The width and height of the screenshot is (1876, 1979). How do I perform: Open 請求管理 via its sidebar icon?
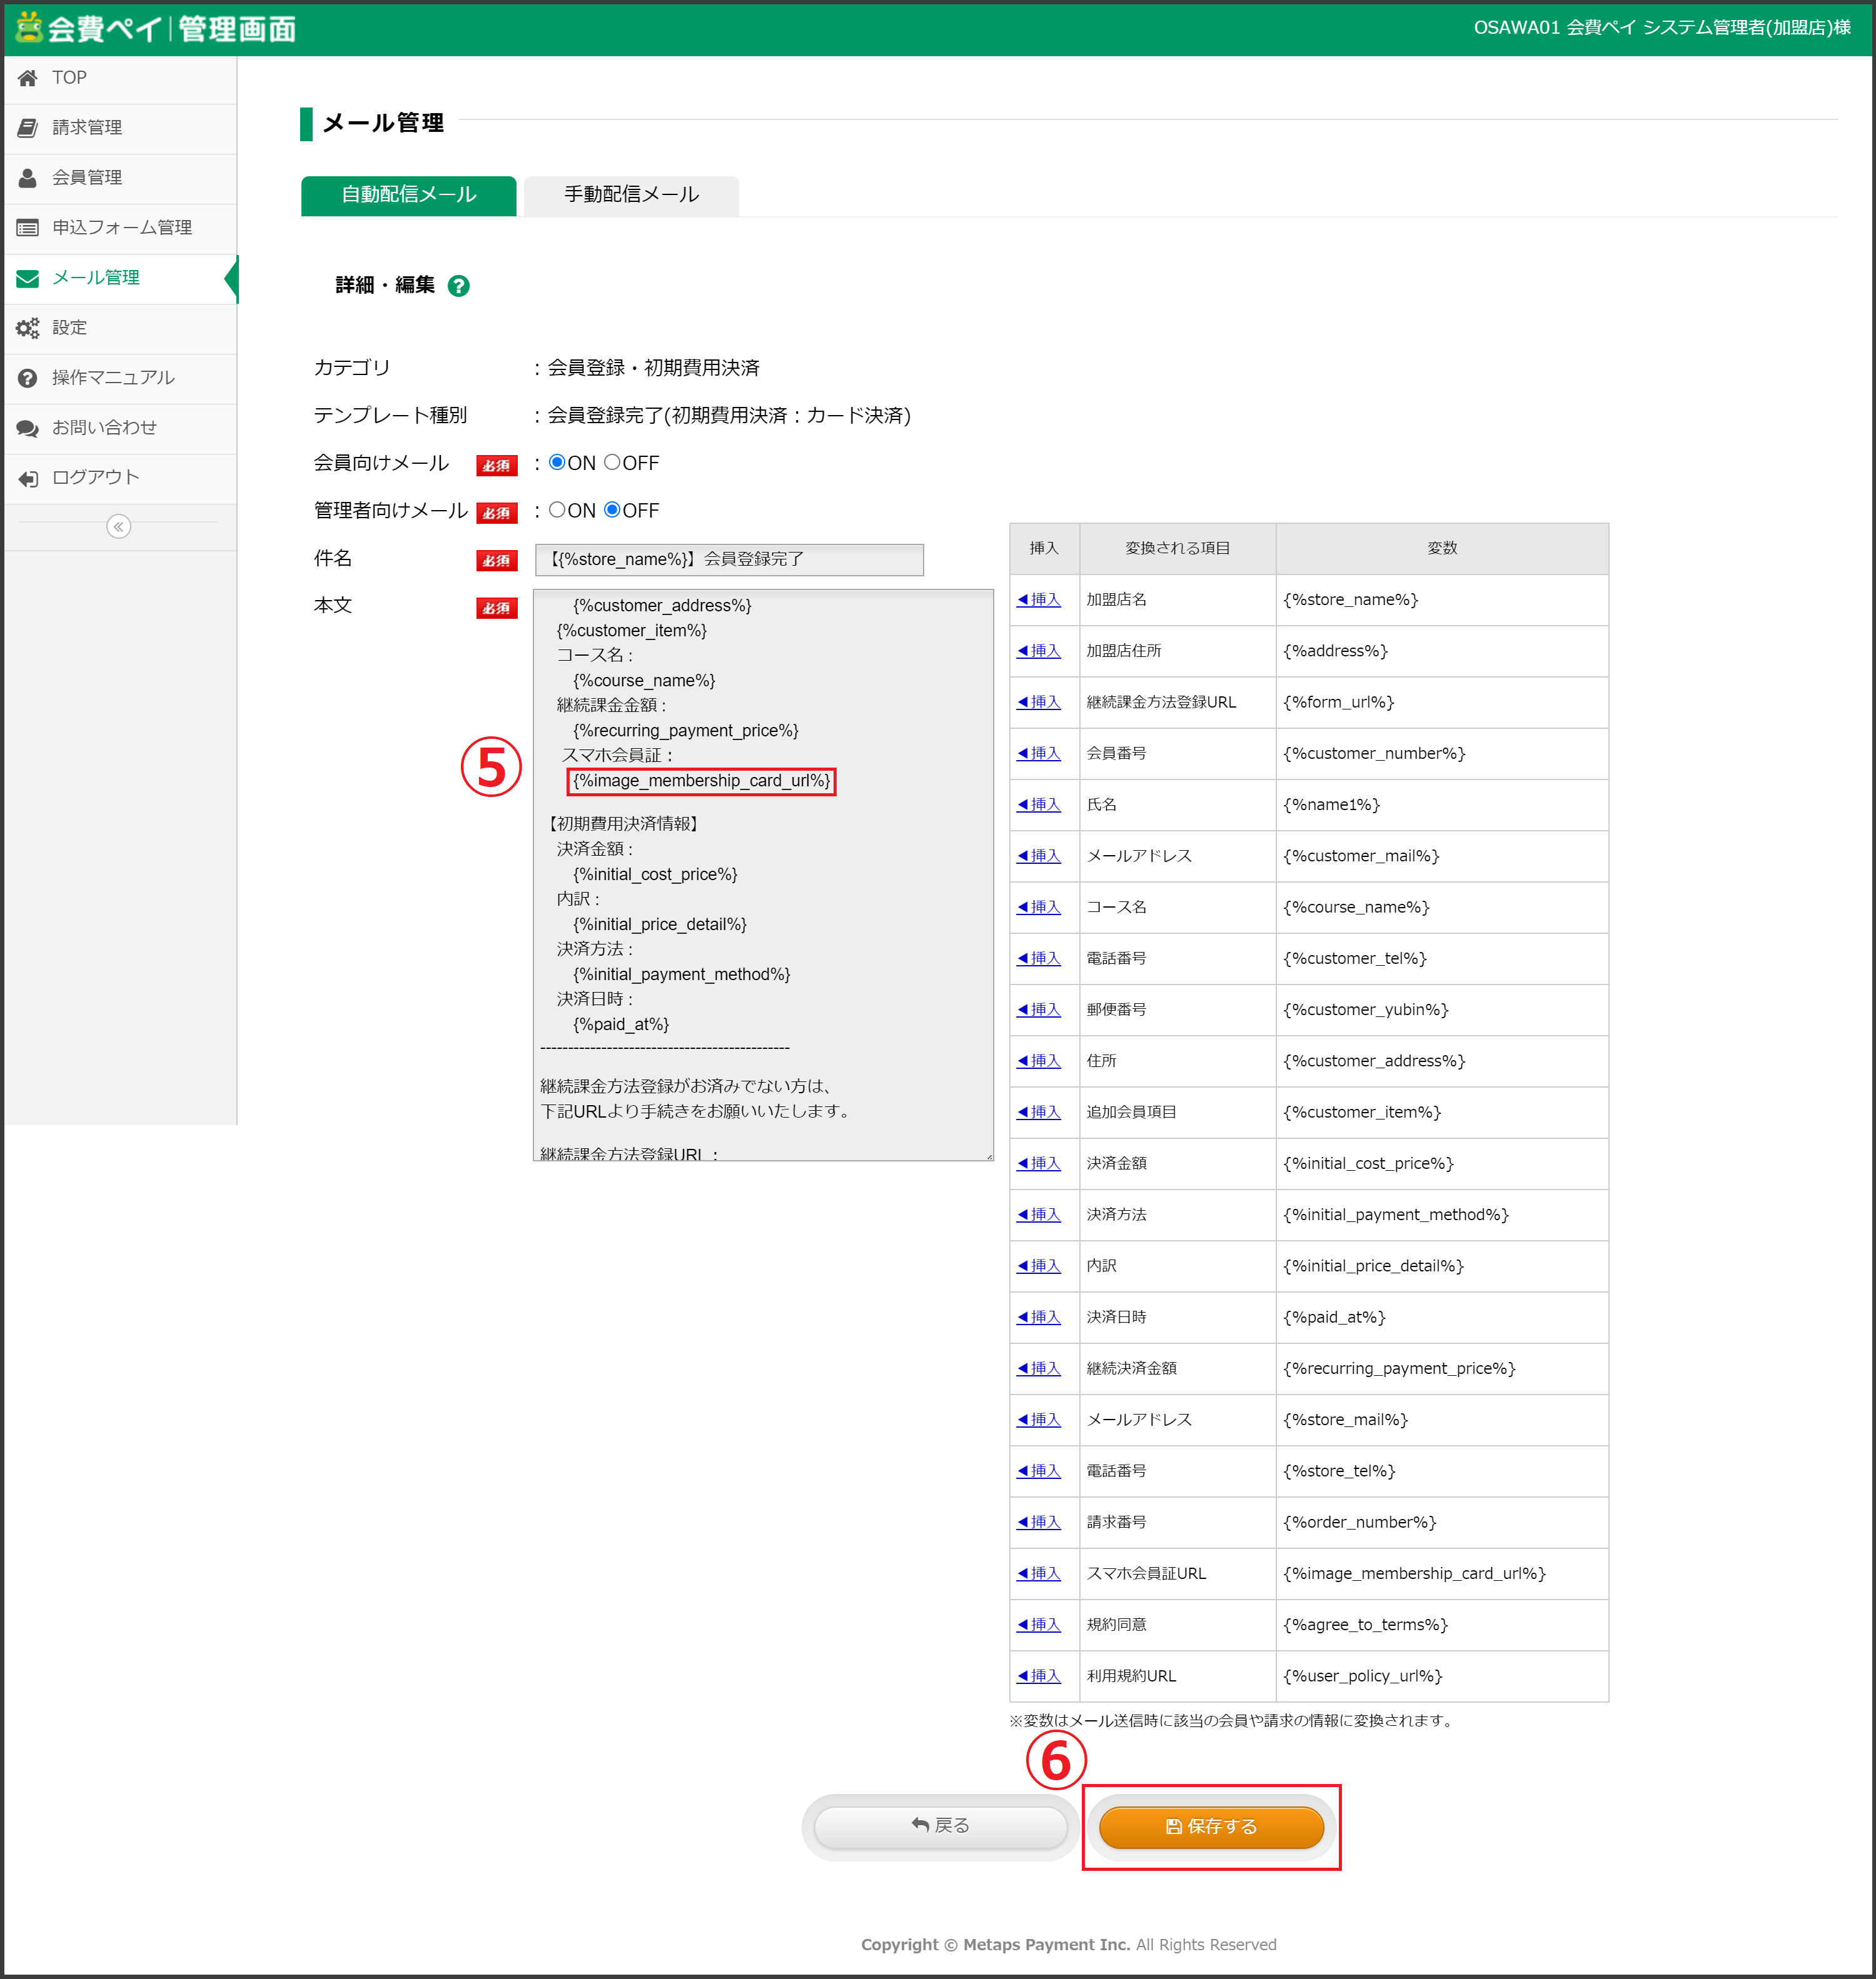pos(27,128)
